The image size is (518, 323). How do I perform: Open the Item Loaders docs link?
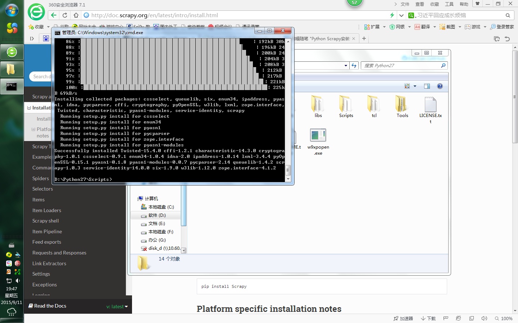[x=47, y=210]
